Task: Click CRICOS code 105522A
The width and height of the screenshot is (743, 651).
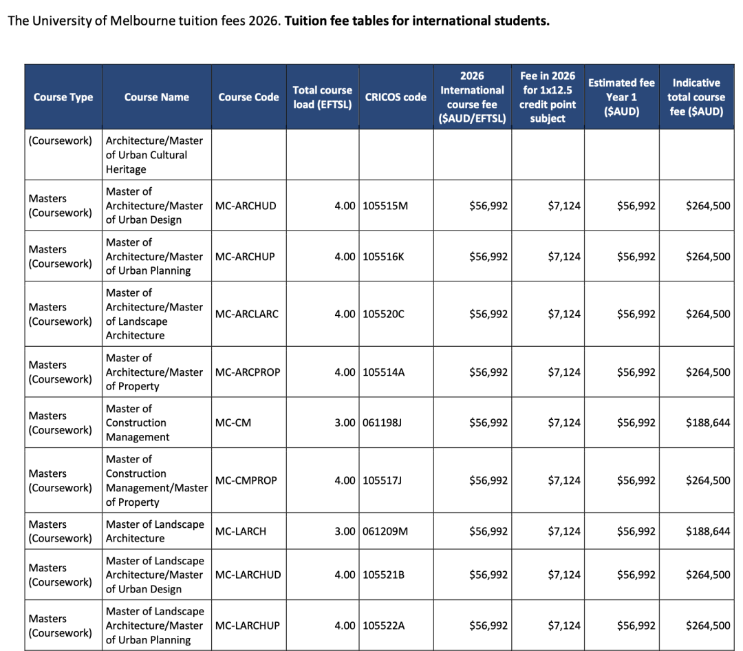Action: (383, 626)
